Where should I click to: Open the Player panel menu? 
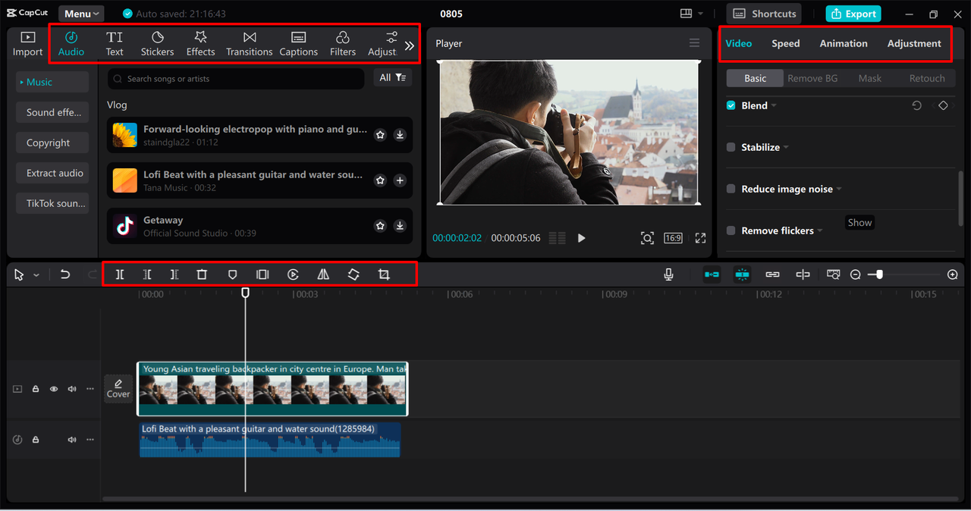tap(694, 43)
